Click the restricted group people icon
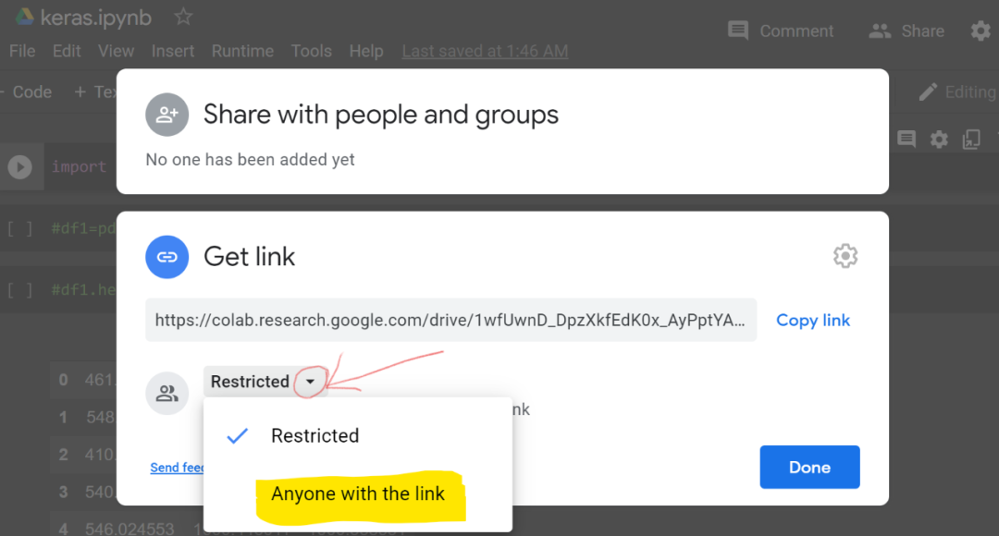 coord(166,394)
